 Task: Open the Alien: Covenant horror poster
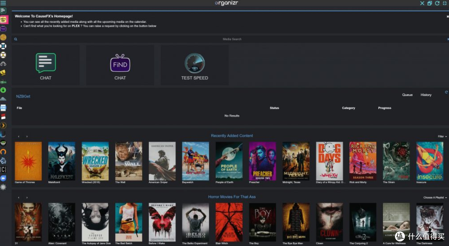[x=62, y=222]
